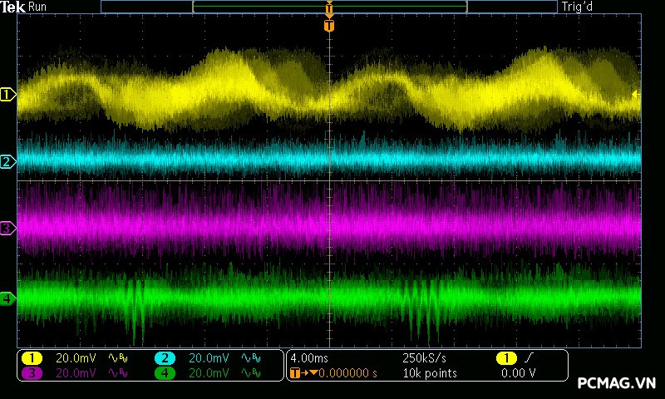Click the trigger level arrow on right edge
The image size is (665, 399).
(x=636, y=94)
